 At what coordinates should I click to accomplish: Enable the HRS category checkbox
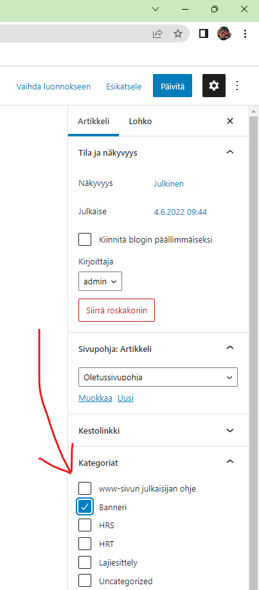tap(85, 524)
